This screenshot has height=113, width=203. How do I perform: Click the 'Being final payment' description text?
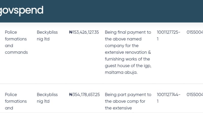tap(128, 32)
